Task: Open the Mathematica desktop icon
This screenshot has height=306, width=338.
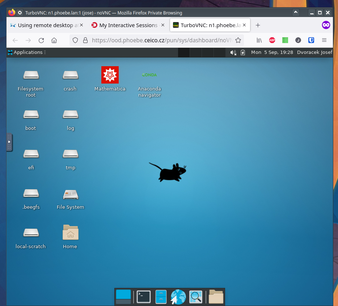Action: click(x=110, y=75)
